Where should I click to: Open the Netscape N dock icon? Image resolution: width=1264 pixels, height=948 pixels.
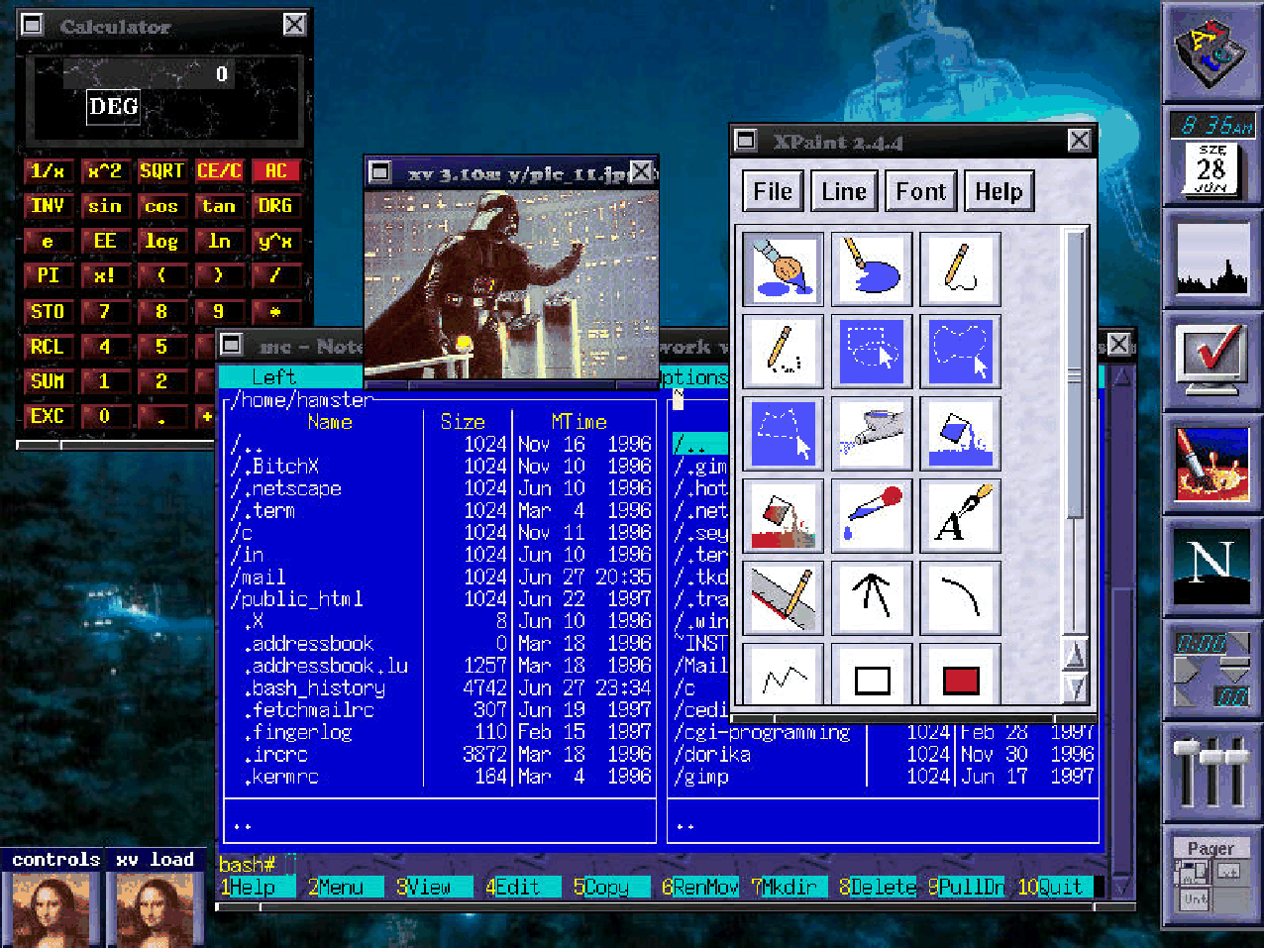(1212, 569)
